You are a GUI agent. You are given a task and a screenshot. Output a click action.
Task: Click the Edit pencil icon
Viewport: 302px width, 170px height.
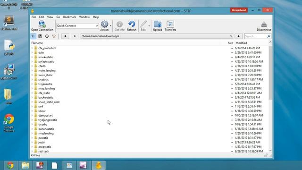click(x=143, y=24)
